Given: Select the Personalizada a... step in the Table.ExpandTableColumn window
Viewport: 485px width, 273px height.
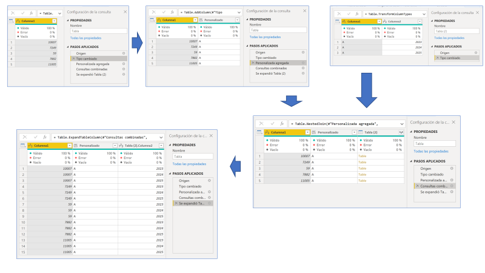Looking at the screenshot, I should [193, 192].
